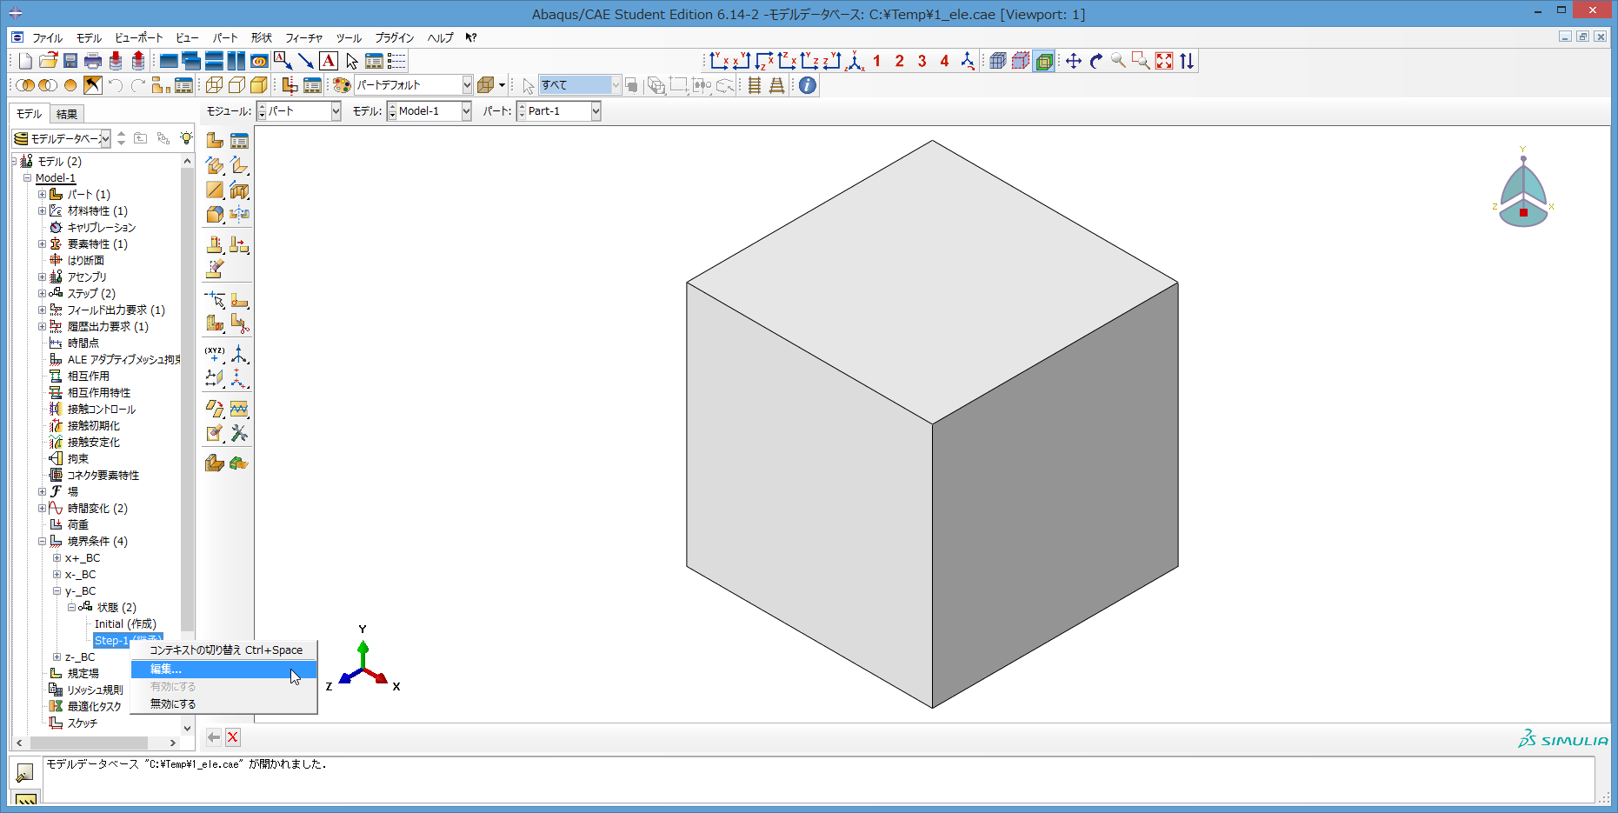1618x813 pixels.
Task: Toggle single viewport layout
Action: point(169,61)
